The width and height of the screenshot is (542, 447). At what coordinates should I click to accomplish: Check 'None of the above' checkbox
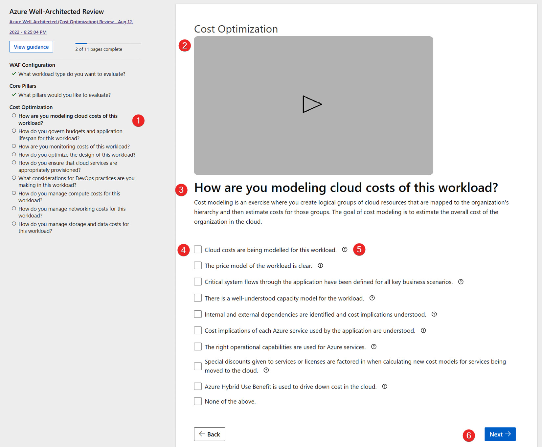click(x=198, y=401)
